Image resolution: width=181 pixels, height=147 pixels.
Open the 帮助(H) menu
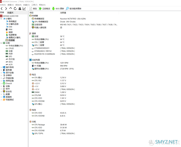[42, 5]
